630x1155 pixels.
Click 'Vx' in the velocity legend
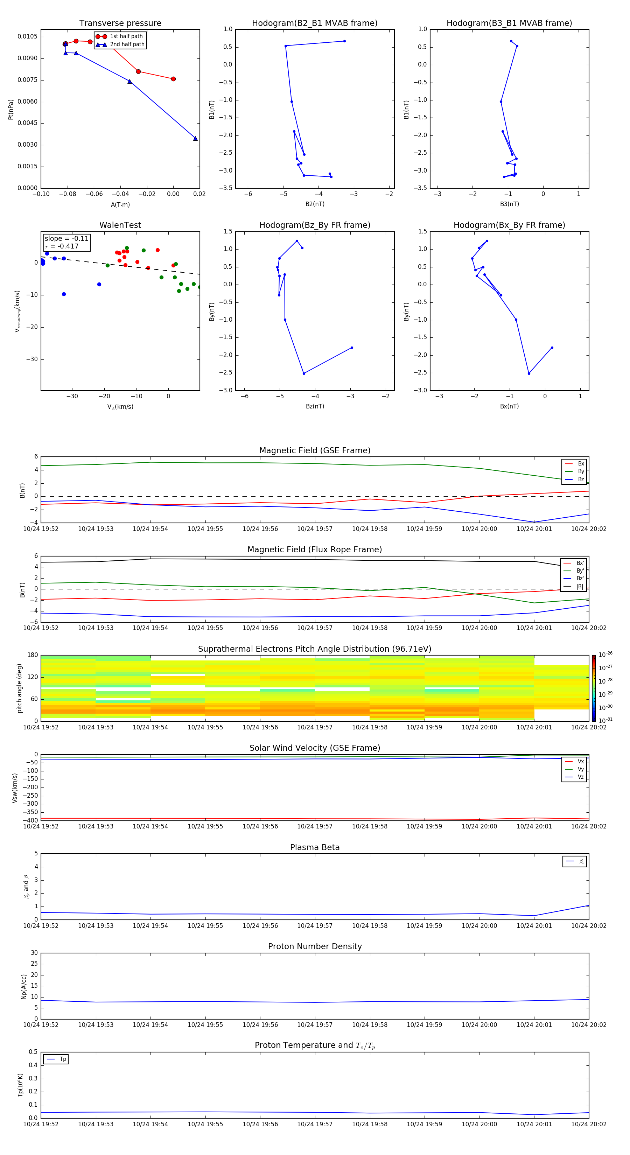pos(581,761)
